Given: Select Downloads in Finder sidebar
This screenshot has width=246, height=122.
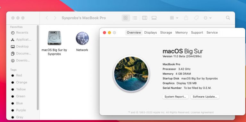Looking at the screenshot, I should (x=20, y=61).
